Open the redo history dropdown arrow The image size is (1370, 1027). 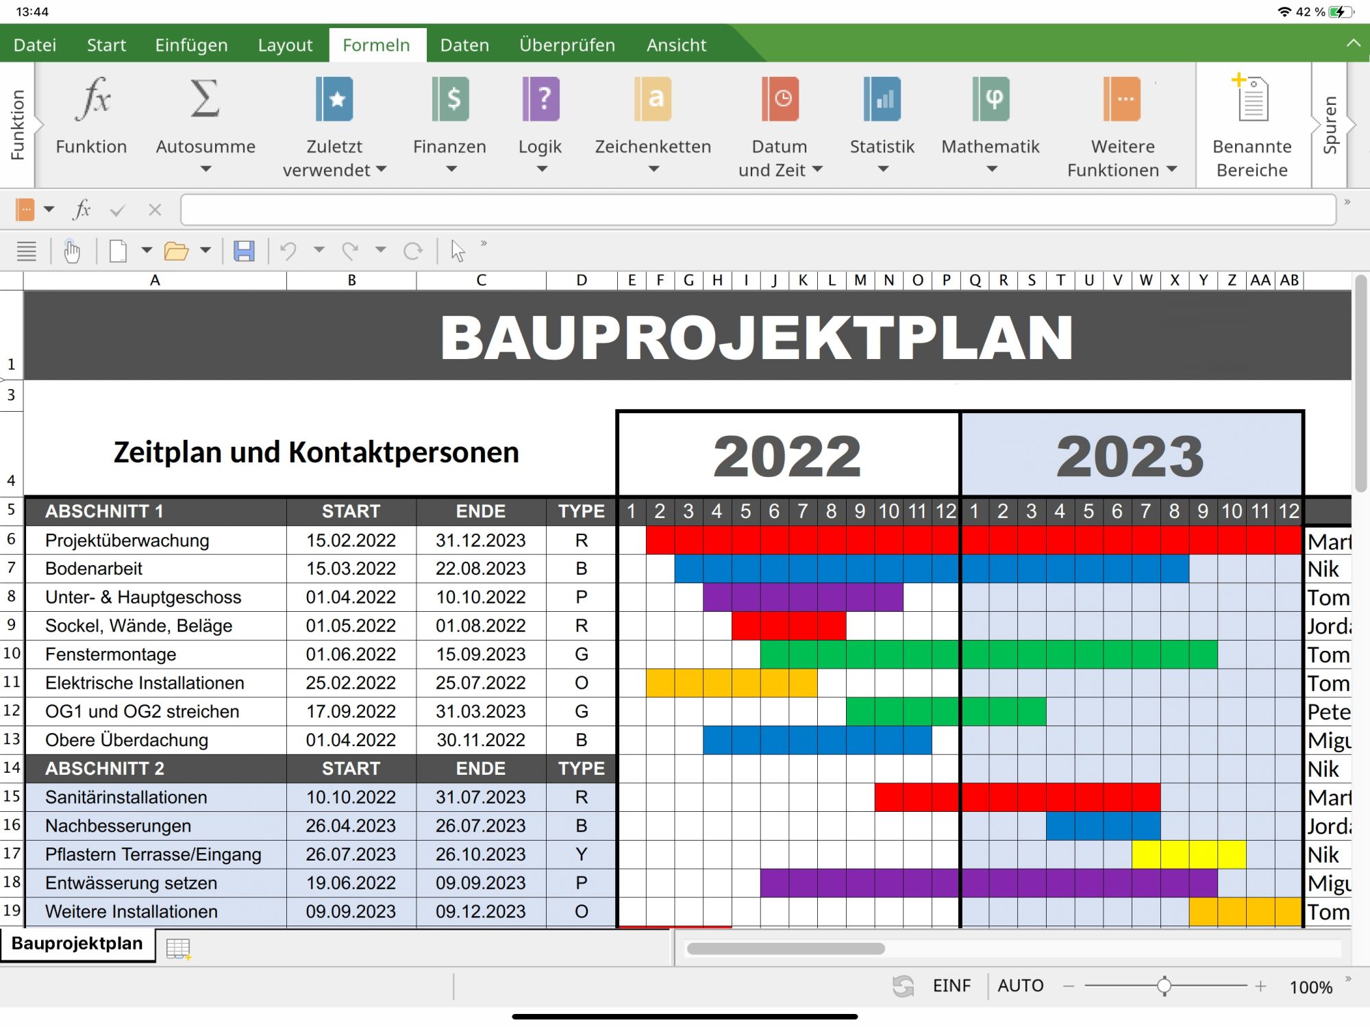(x=381, y=250)
